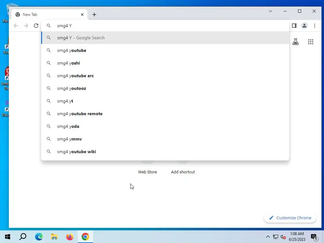Image resolution: width=324 pixels, height=243 pixels.
Task: Click the search icon in the address bar
Action: (x=48, y=26)
